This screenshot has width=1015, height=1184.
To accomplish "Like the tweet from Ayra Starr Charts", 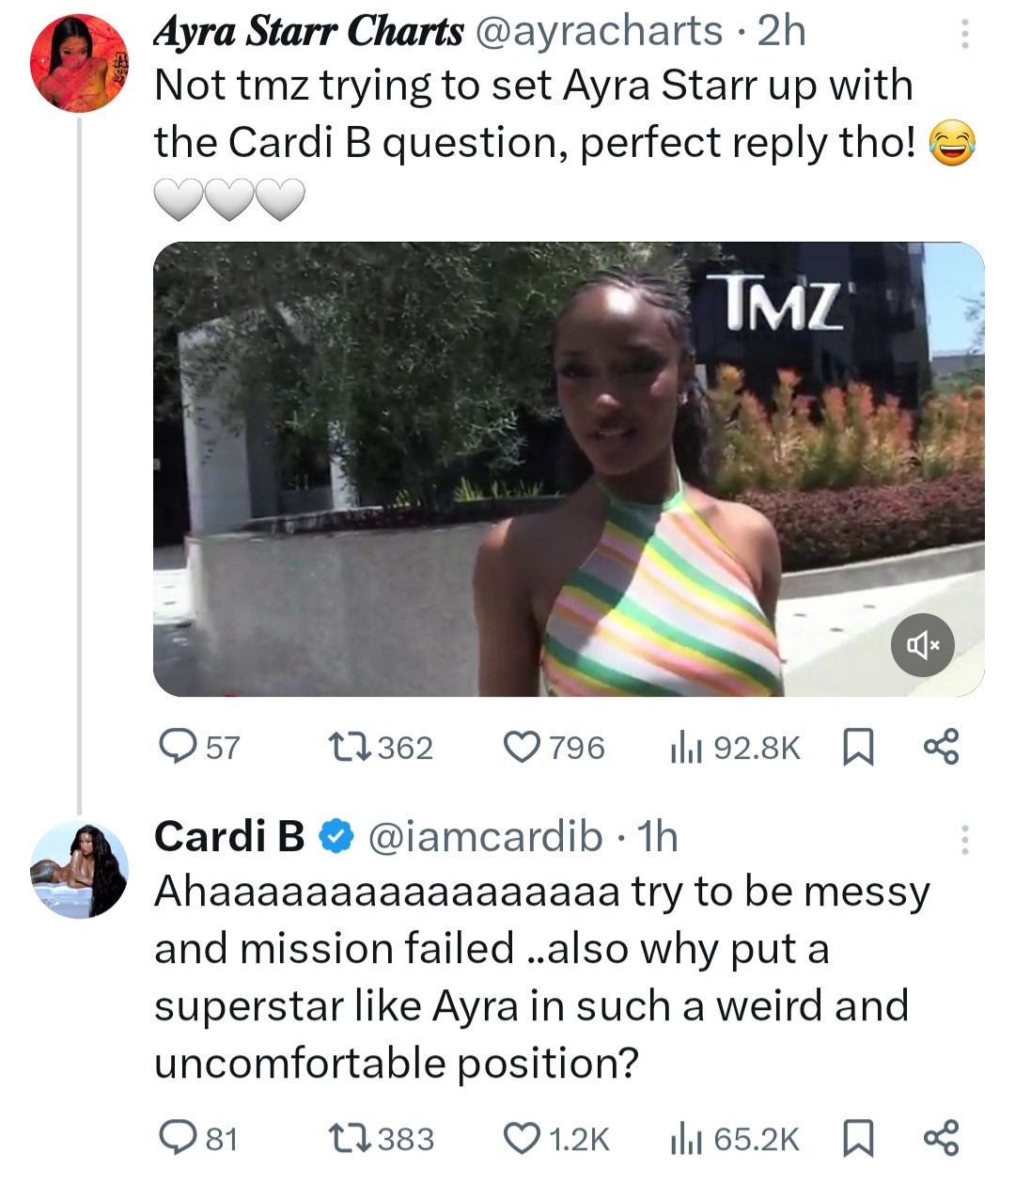I will pyautogui.click(x=530, y=748).
